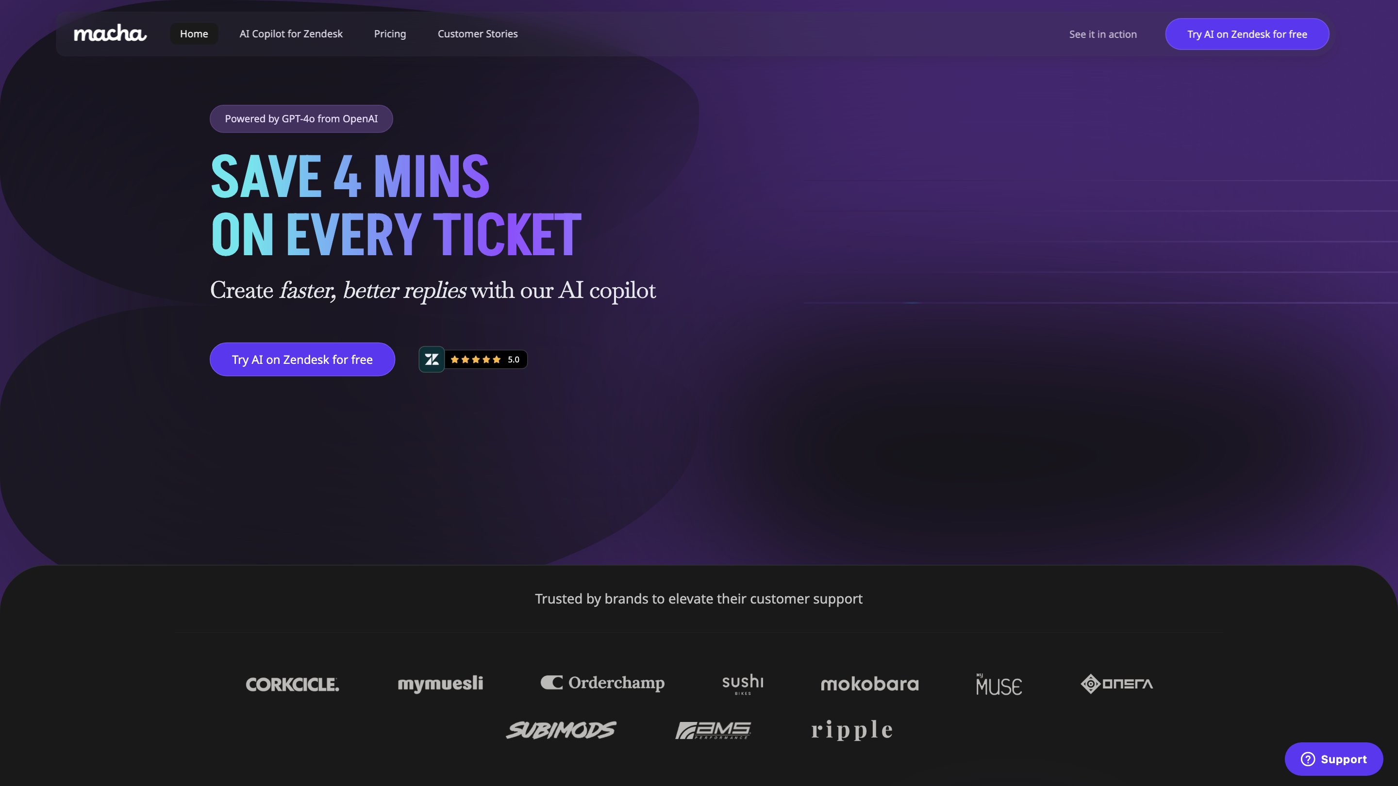
Task: Click the Sushi Bikes logo
Action: (x=742, y=684)
